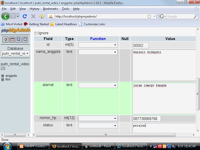Click the PMA site identity icon
This screenshot has width=200, height=150.
point(51,16)
